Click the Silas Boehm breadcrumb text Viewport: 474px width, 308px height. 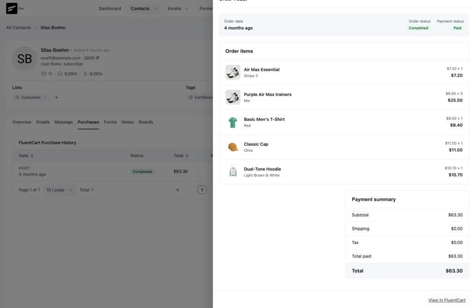[x=53, y=27]
